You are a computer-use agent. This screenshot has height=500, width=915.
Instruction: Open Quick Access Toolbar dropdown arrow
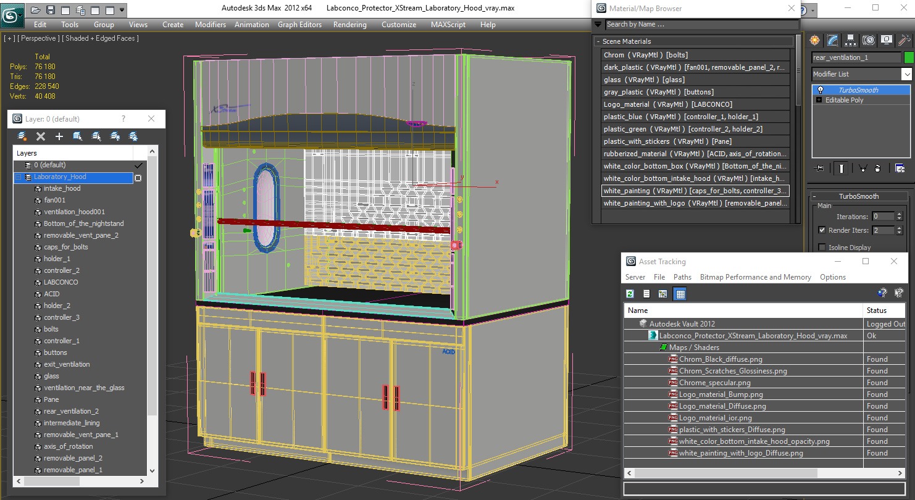122,10
